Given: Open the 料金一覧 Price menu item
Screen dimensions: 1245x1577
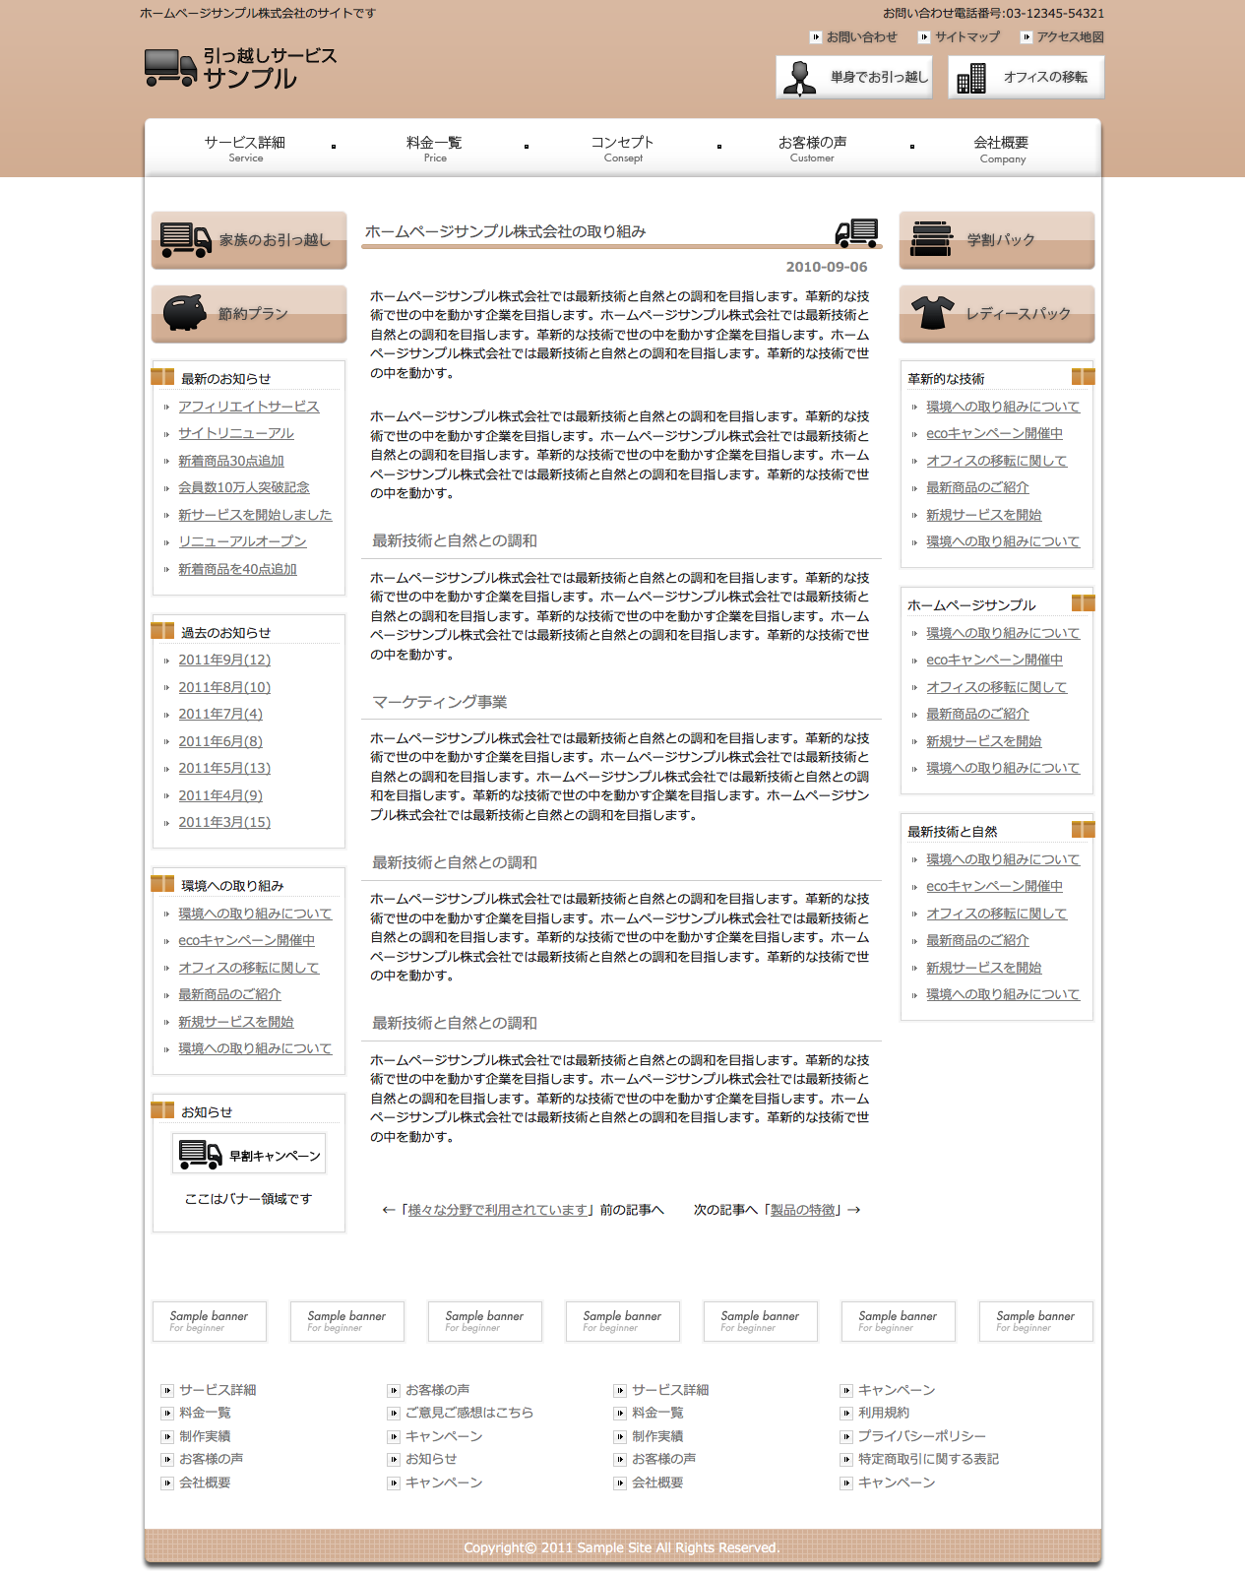Looking at the screenshot, I should [x=434, y=149].
